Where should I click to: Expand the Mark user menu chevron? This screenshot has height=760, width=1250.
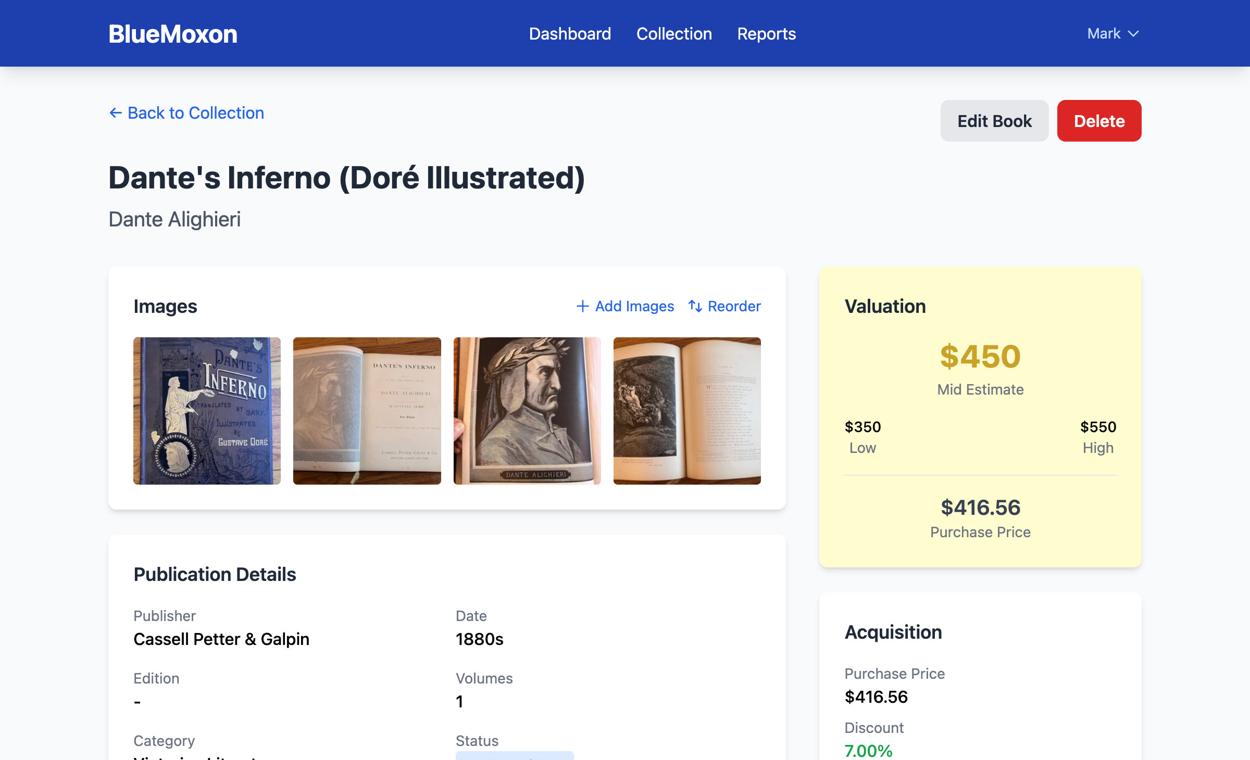coord(1133,34)
